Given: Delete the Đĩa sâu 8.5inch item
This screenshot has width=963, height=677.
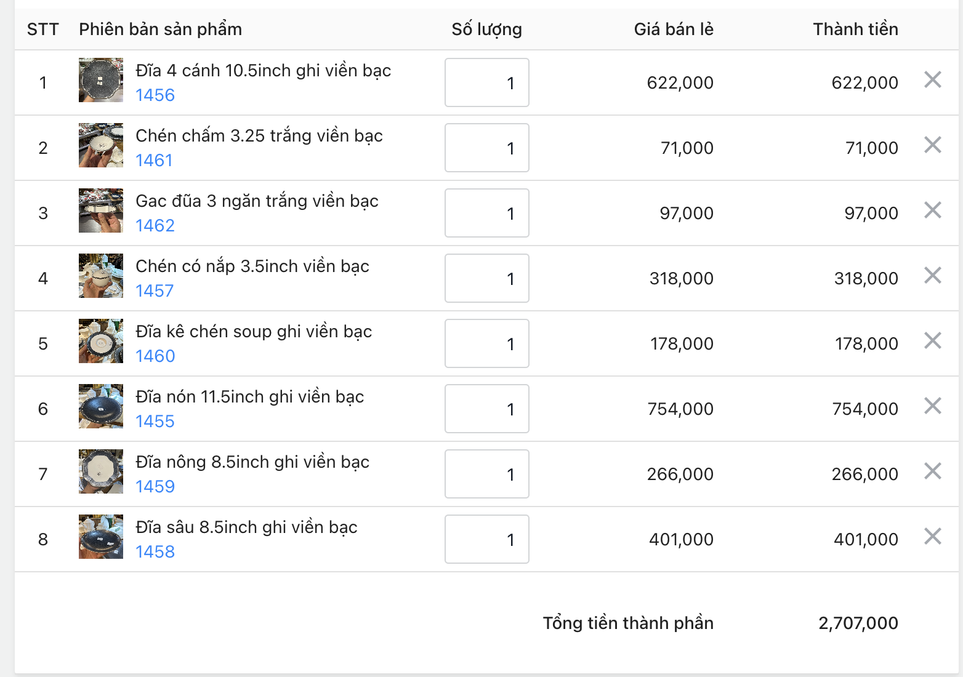Looking at the screenshot, I should [933, 536].
